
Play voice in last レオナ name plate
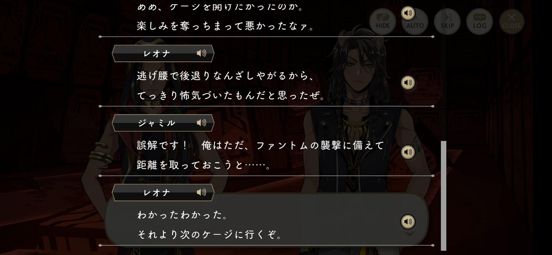[201, 192]
